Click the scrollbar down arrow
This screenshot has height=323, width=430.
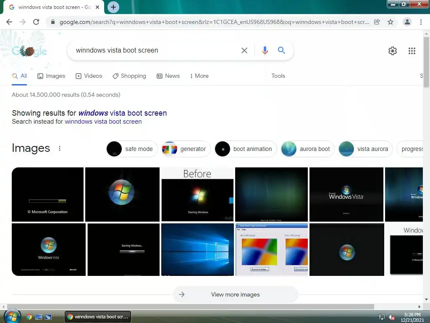(426, 299)
